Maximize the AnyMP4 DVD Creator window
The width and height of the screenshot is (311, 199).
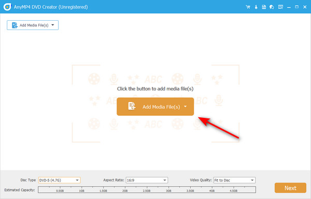point(296,7)
